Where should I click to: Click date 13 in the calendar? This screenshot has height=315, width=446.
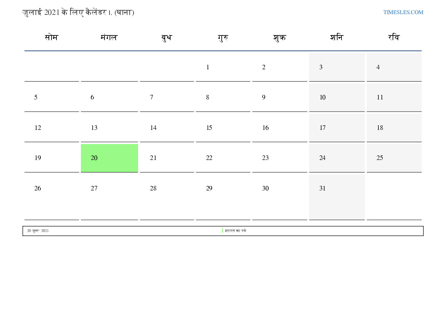point(109,128)
